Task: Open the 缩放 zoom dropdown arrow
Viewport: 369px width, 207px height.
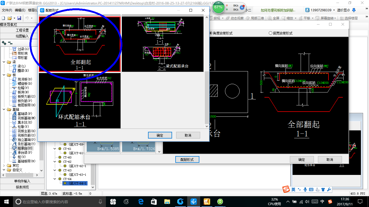Action: pyautogui.click(x=296, y=18)
